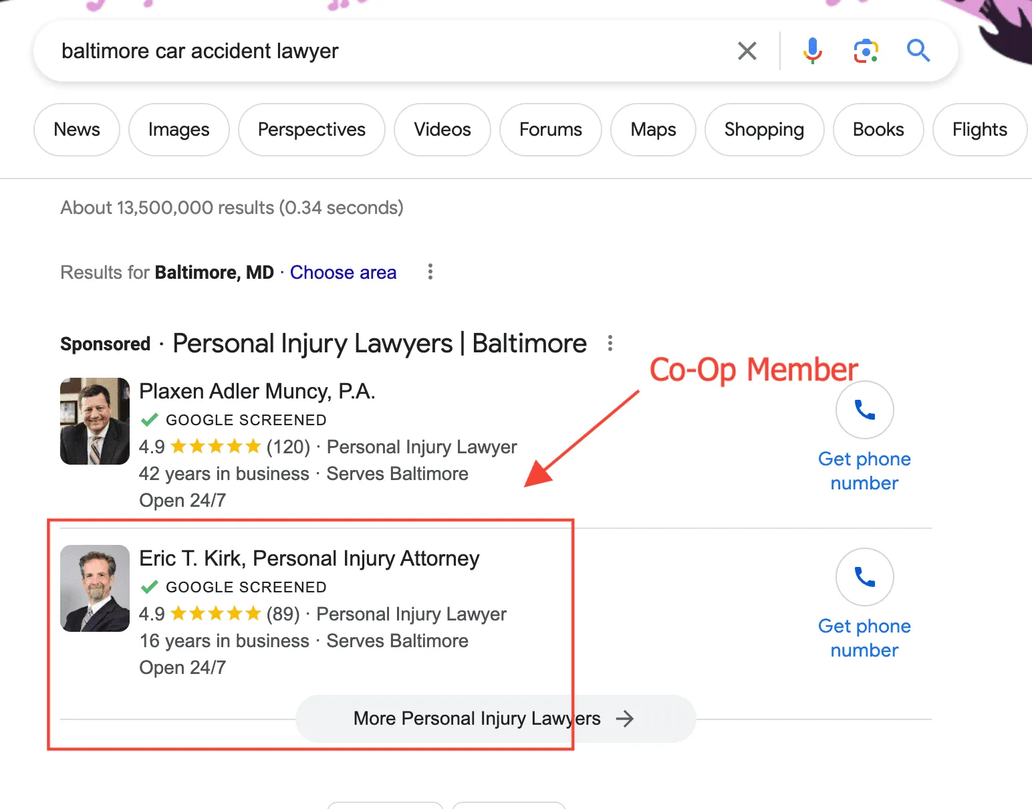1032x809 pixels.
Task: Open Eric T. Kirk, Personal Injury Attorney listing
Action: coord(309,558)
